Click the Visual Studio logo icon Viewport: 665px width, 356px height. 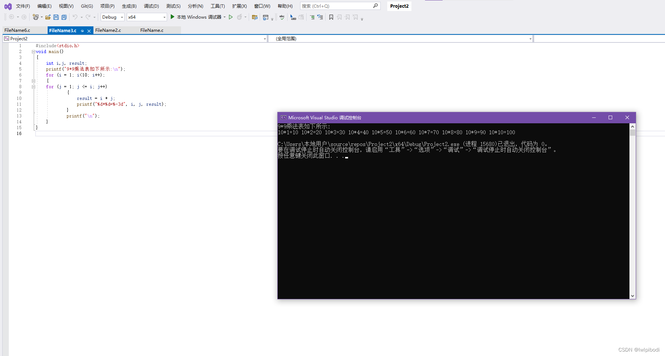8,6
